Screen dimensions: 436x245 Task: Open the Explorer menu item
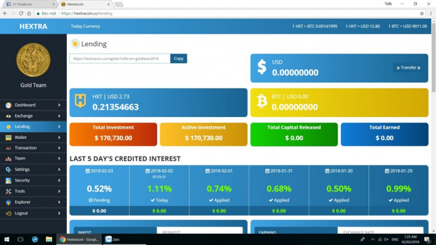[33, 202]
